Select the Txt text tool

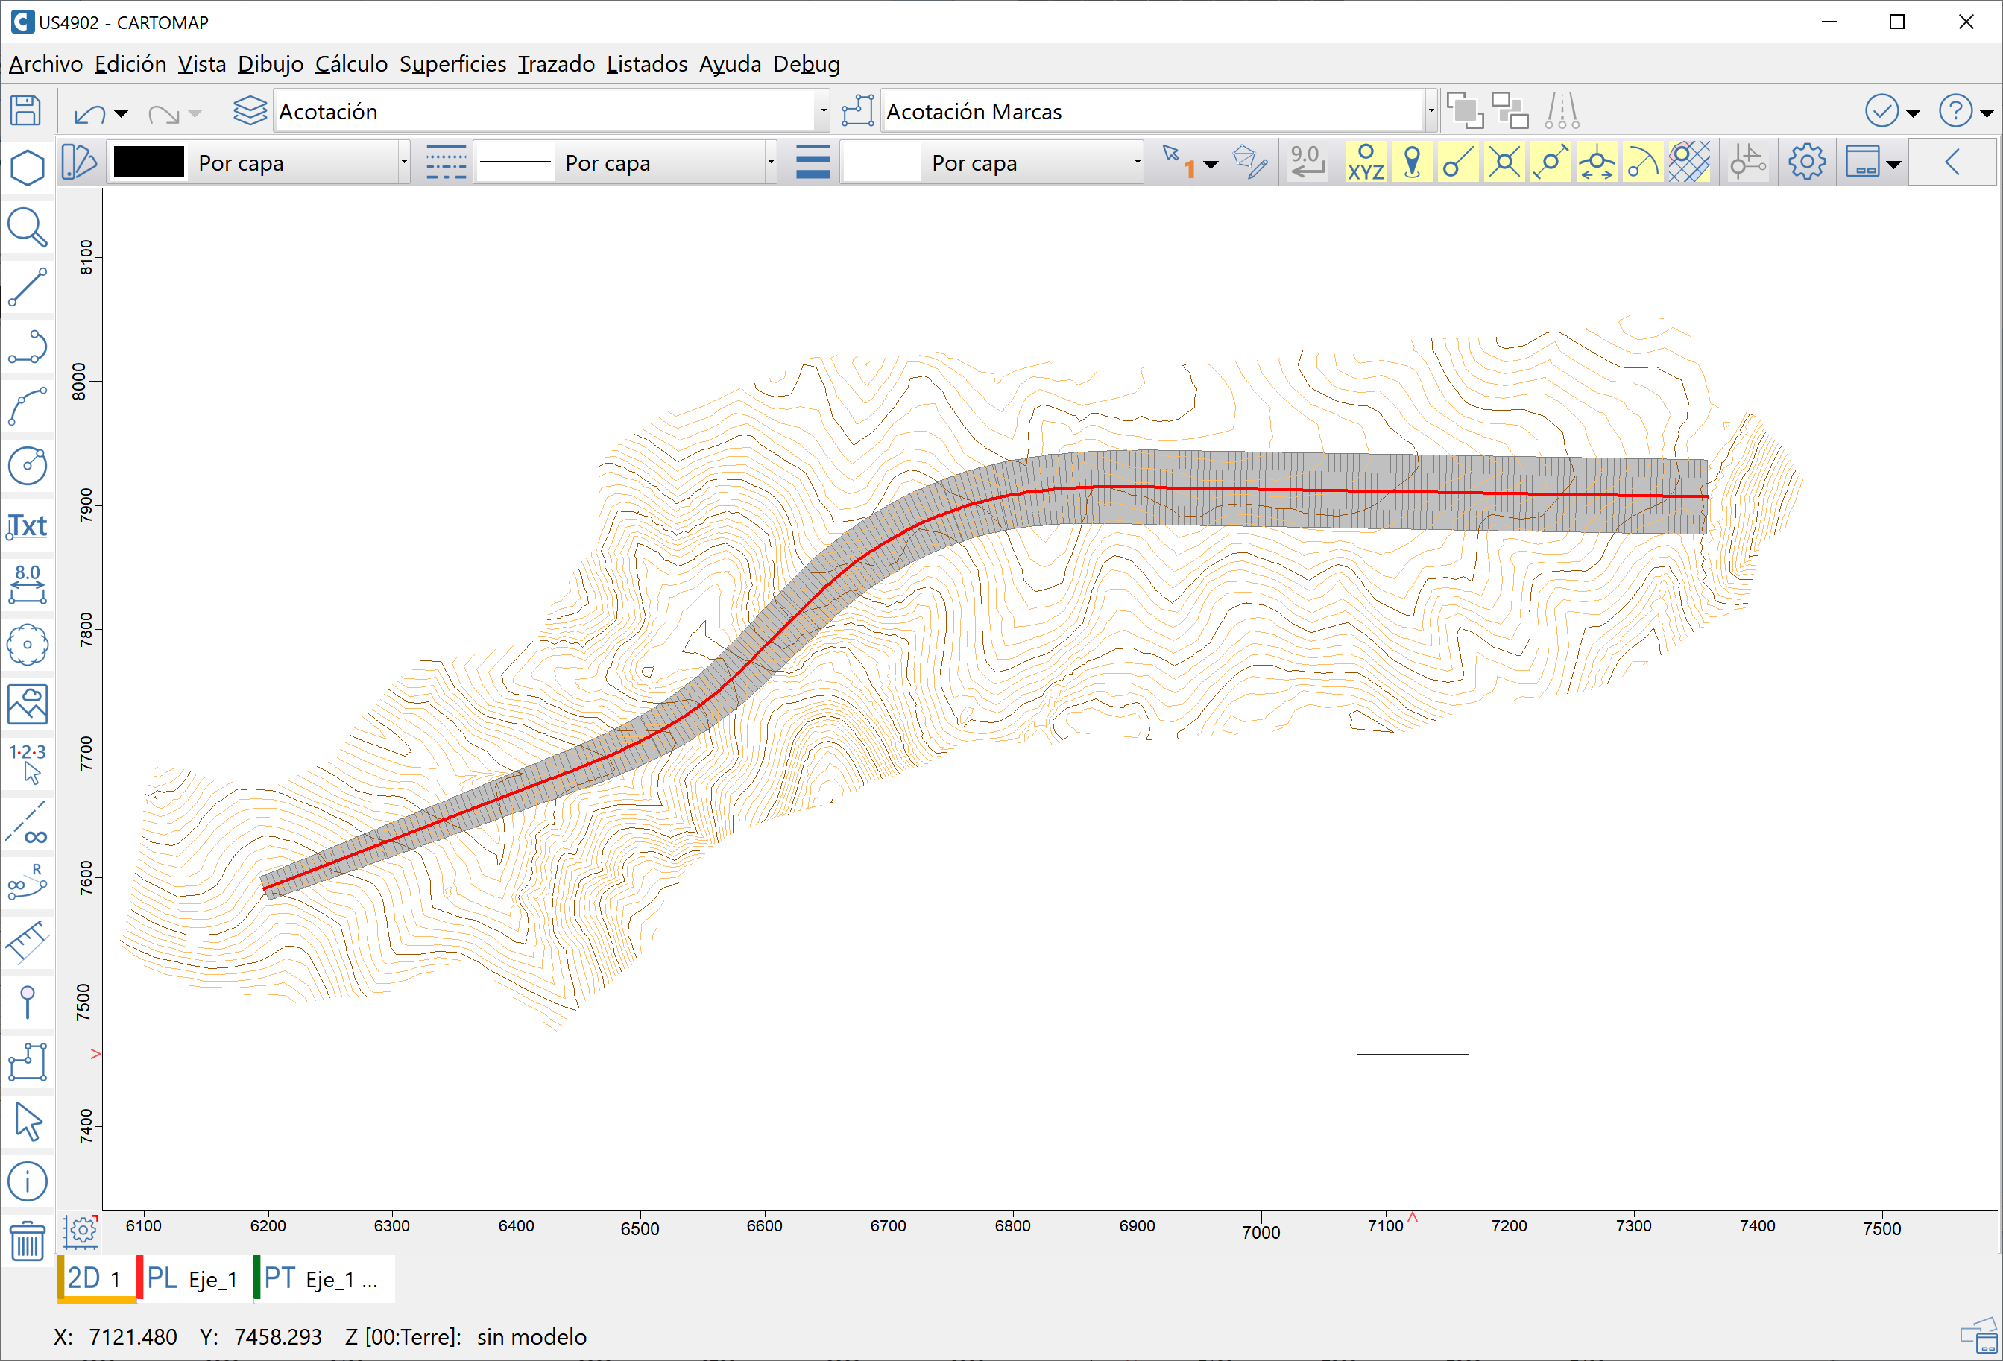(28, 525)
